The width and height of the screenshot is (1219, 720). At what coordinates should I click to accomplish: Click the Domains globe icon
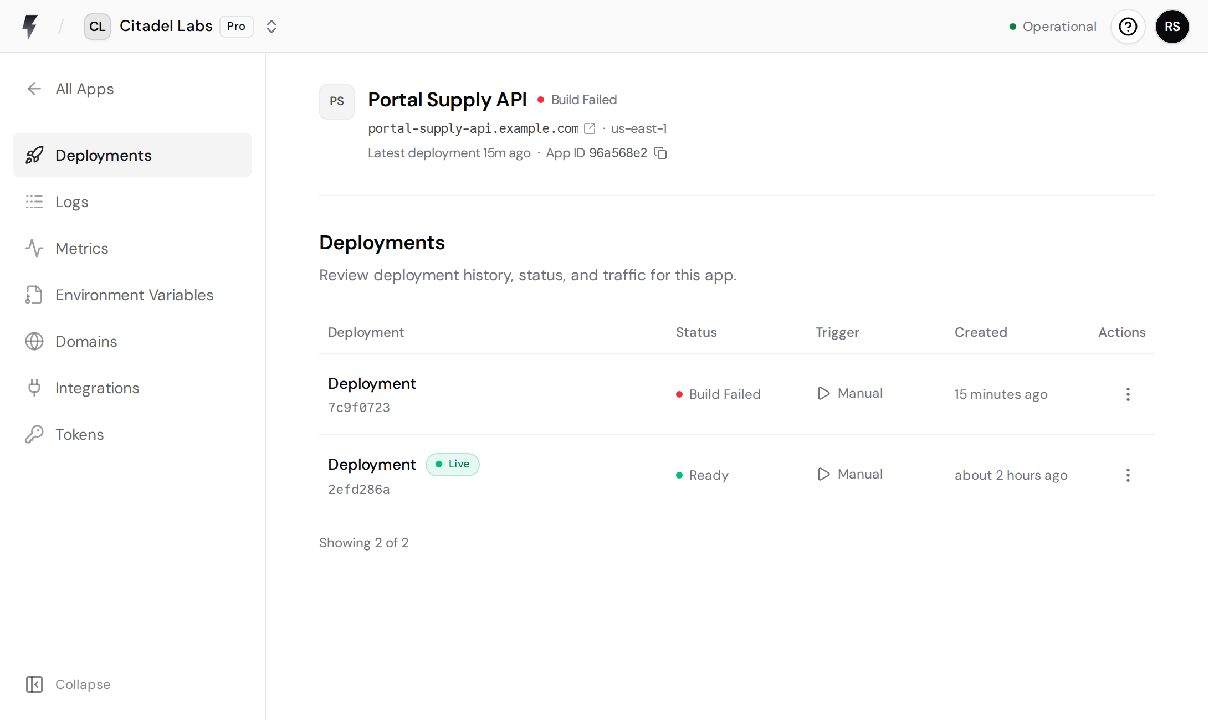click(34, 341)
